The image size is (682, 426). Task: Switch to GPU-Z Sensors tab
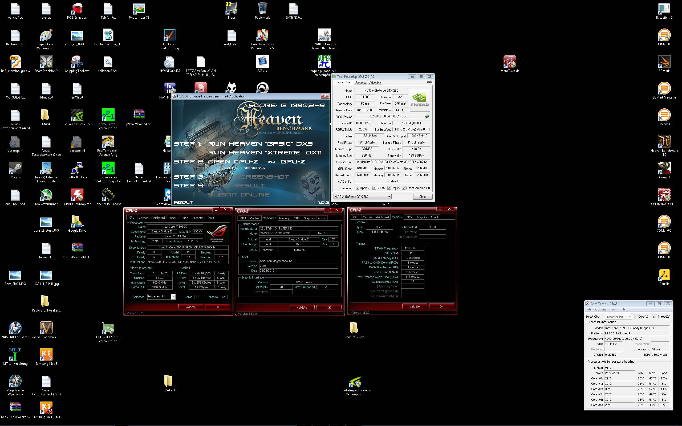click(x=360, y=83)
